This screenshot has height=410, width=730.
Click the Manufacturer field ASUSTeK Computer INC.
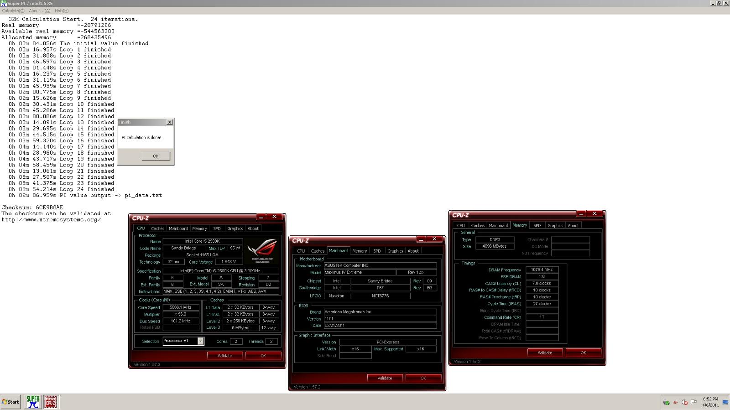click(380, 265)
